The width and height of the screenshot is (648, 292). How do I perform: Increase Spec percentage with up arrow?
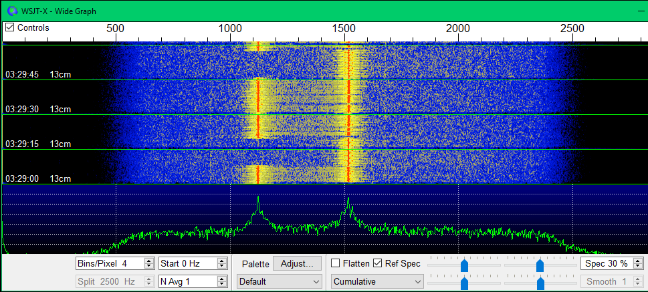637,261
